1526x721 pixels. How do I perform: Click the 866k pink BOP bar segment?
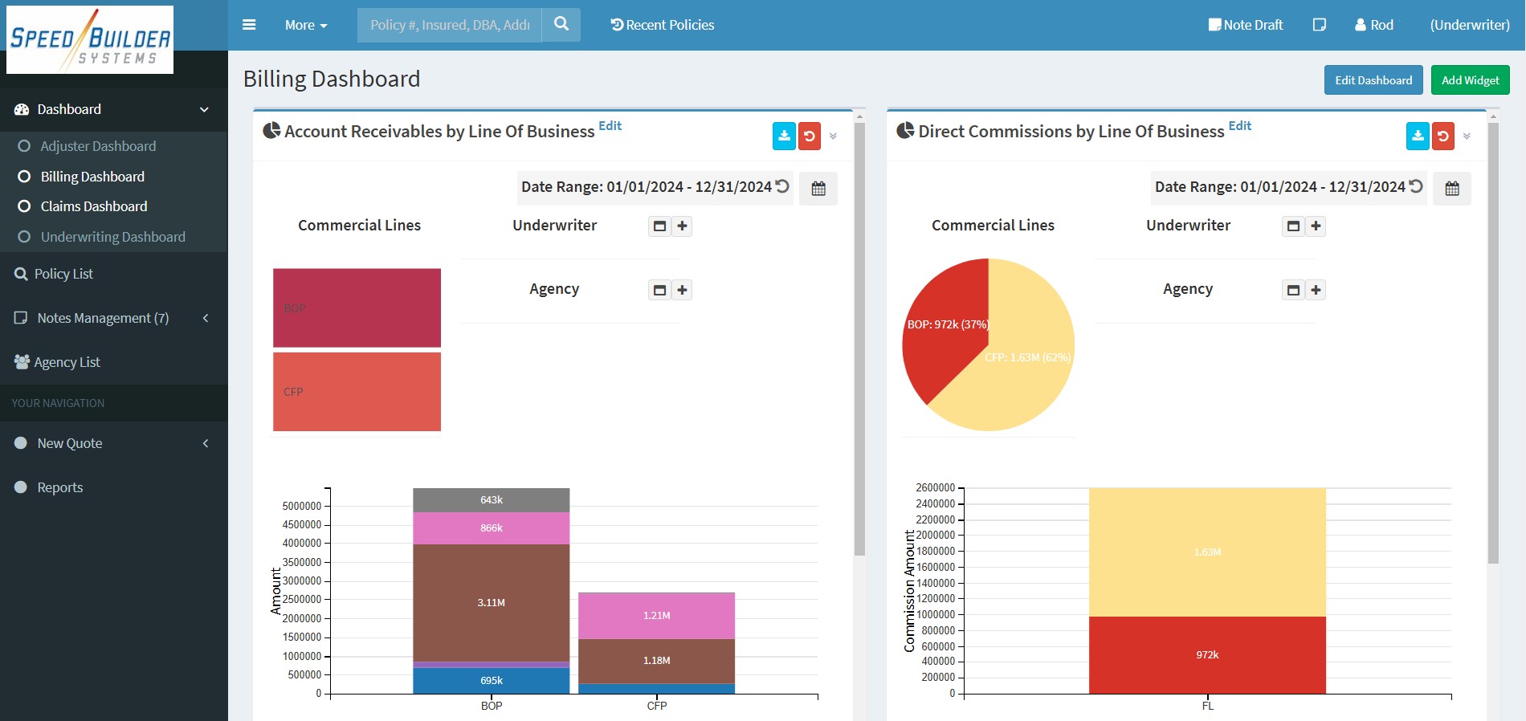492,528
